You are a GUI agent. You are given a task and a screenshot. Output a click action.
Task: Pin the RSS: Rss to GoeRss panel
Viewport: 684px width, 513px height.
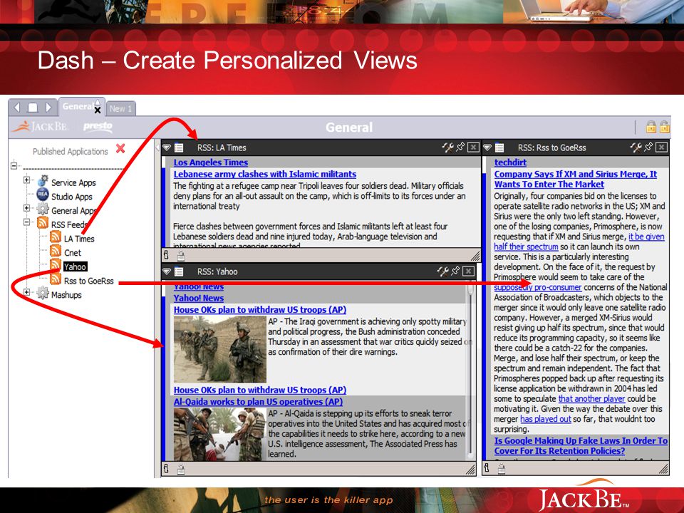click(x=648, y=147)
